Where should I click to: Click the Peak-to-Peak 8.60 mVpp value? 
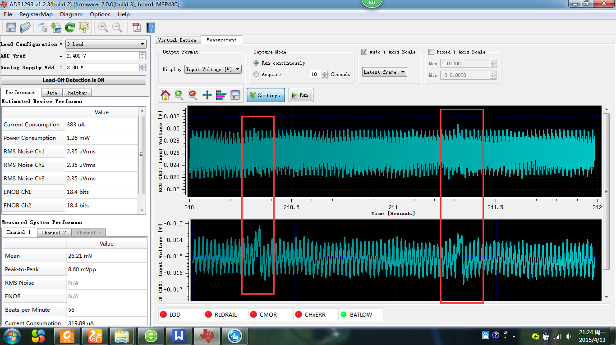81,269
